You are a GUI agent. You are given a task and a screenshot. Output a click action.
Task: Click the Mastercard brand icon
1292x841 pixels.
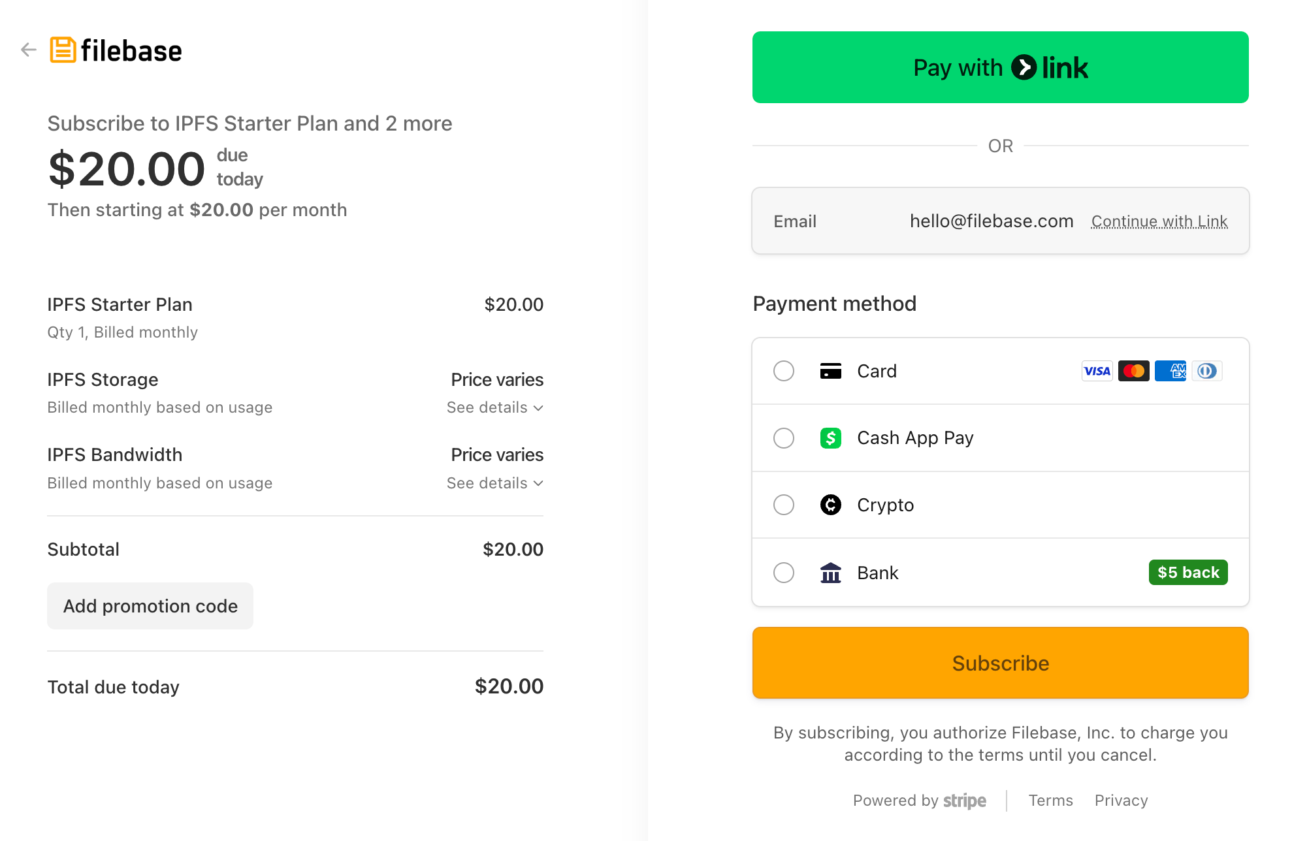pyautogui.click(x=1133, y=371)
